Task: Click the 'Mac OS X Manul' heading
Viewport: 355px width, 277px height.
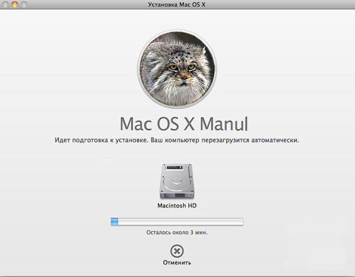Action: pos(184,124)
